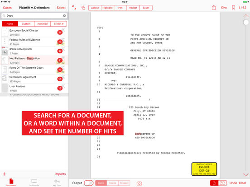Image resolution: width=250 pixels, height=187 pixels.
Task: Sort documents by Exhibit # tab
Action: (58, 24)
